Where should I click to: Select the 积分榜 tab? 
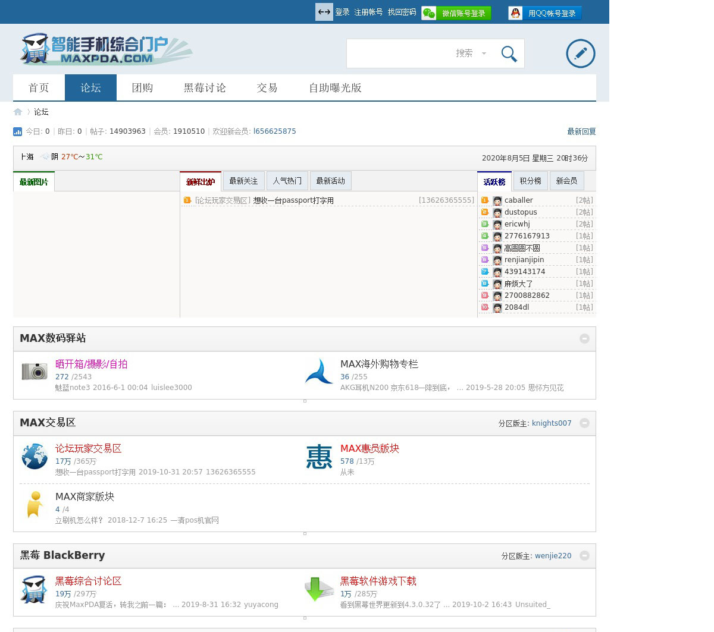pyautogui.click(x=530, y=181)
